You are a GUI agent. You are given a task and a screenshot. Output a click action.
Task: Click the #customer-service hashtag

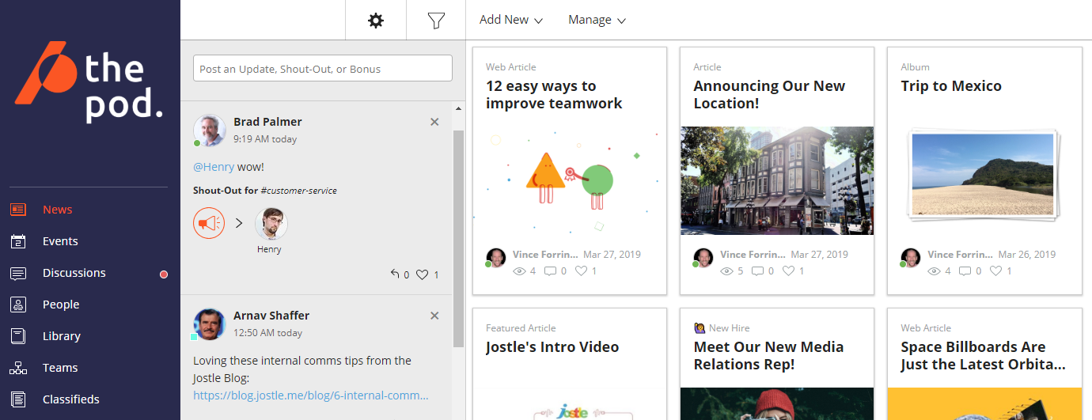298,191
